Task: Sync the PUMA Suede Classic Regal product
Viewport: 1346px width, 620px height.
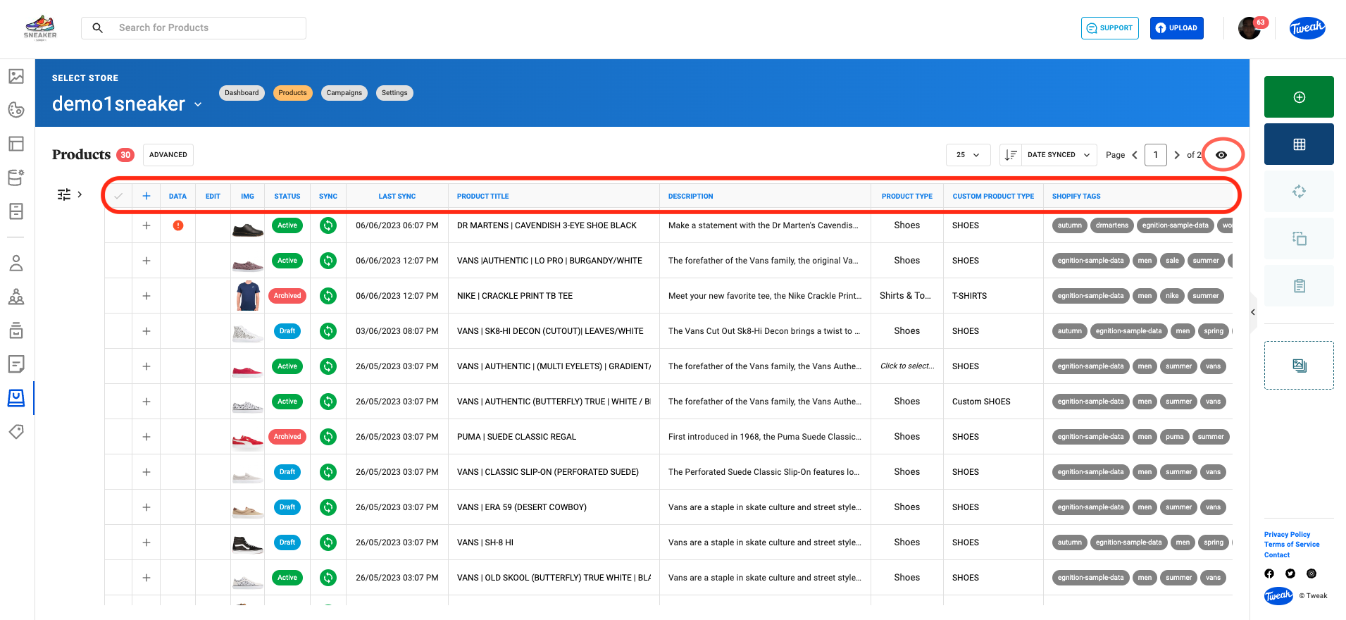Action: (x=328, y=437)
